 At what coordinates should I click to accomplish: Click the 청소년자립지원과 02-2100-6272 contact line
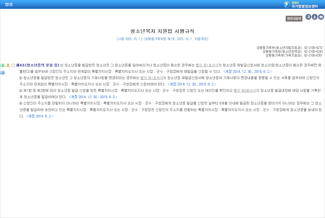point(289,48)
